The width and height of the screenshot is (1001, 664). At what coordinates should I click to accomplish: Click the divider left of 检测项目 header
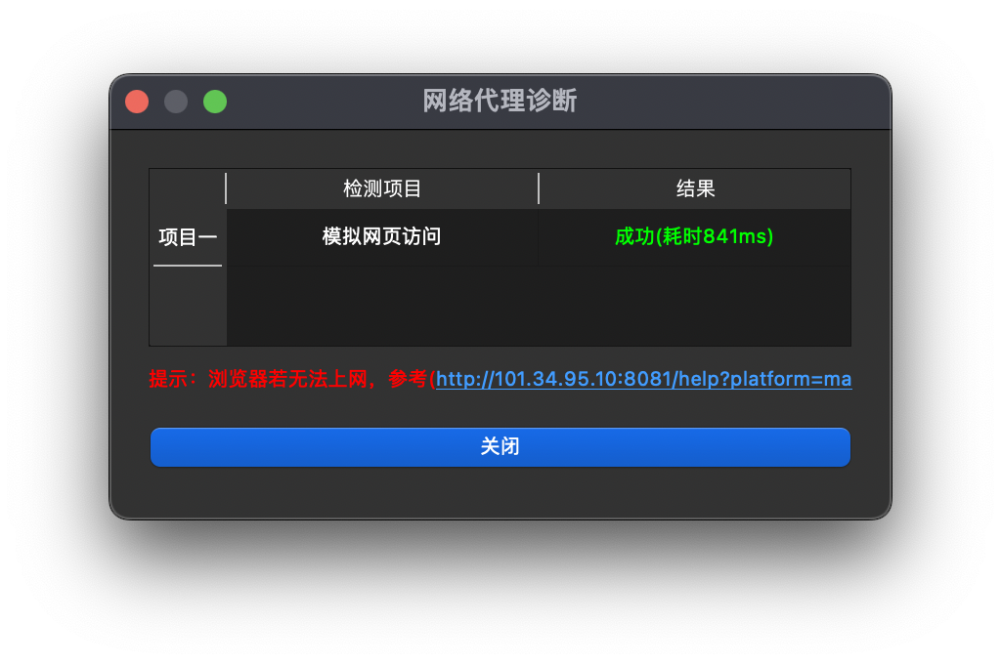pos(226,188)
